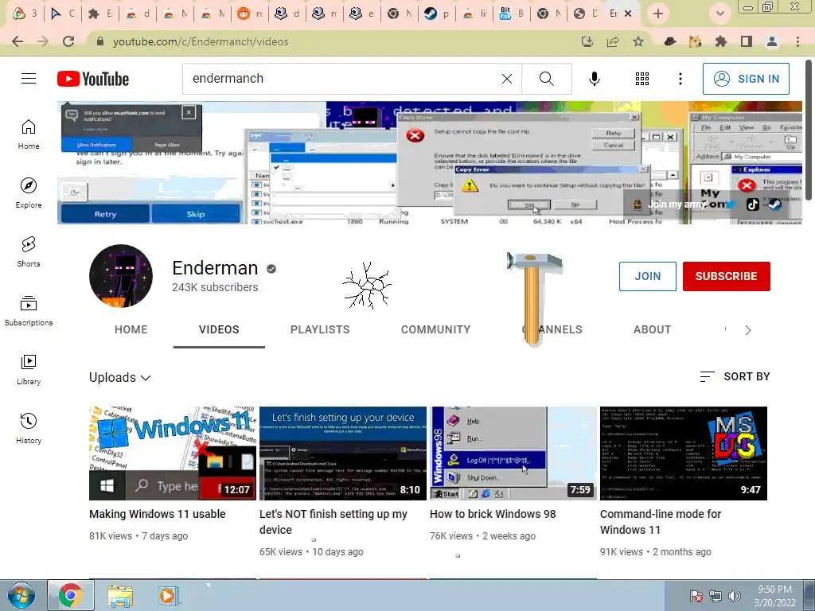Image resolution: width=815 pixels, height=611 pixels.
Task: Open the TikTok link on channel banner
Action: coord(753,204)
